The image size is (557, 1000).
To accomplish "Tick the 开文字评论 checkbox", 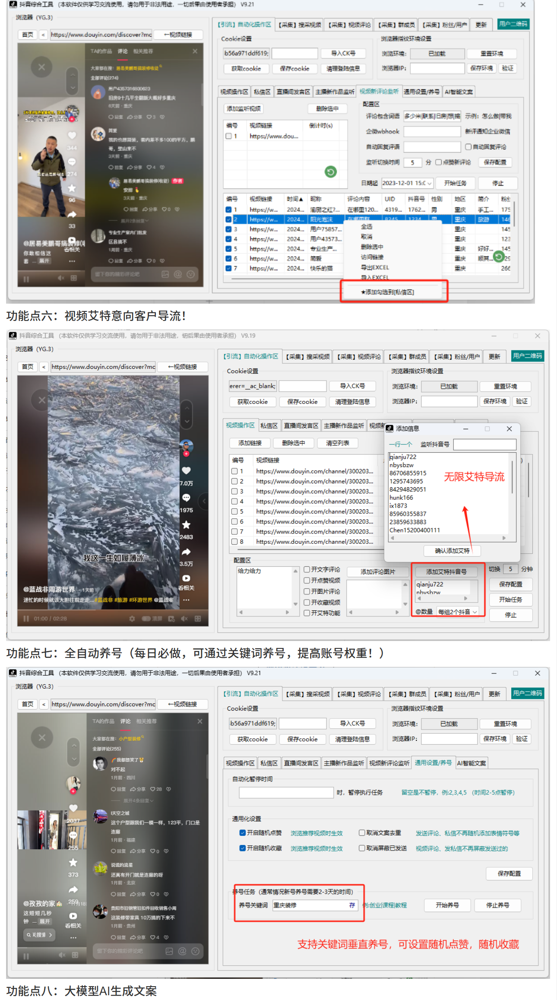I will [307, 569].
